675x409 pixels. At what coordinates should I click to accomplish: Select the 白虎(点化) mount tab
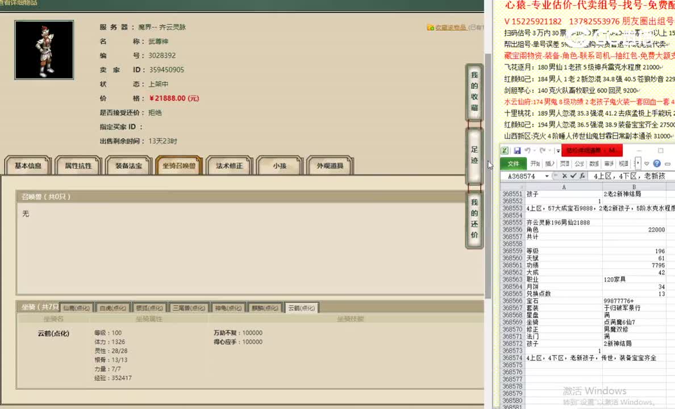pyautogui.click(x=113, y=308)
